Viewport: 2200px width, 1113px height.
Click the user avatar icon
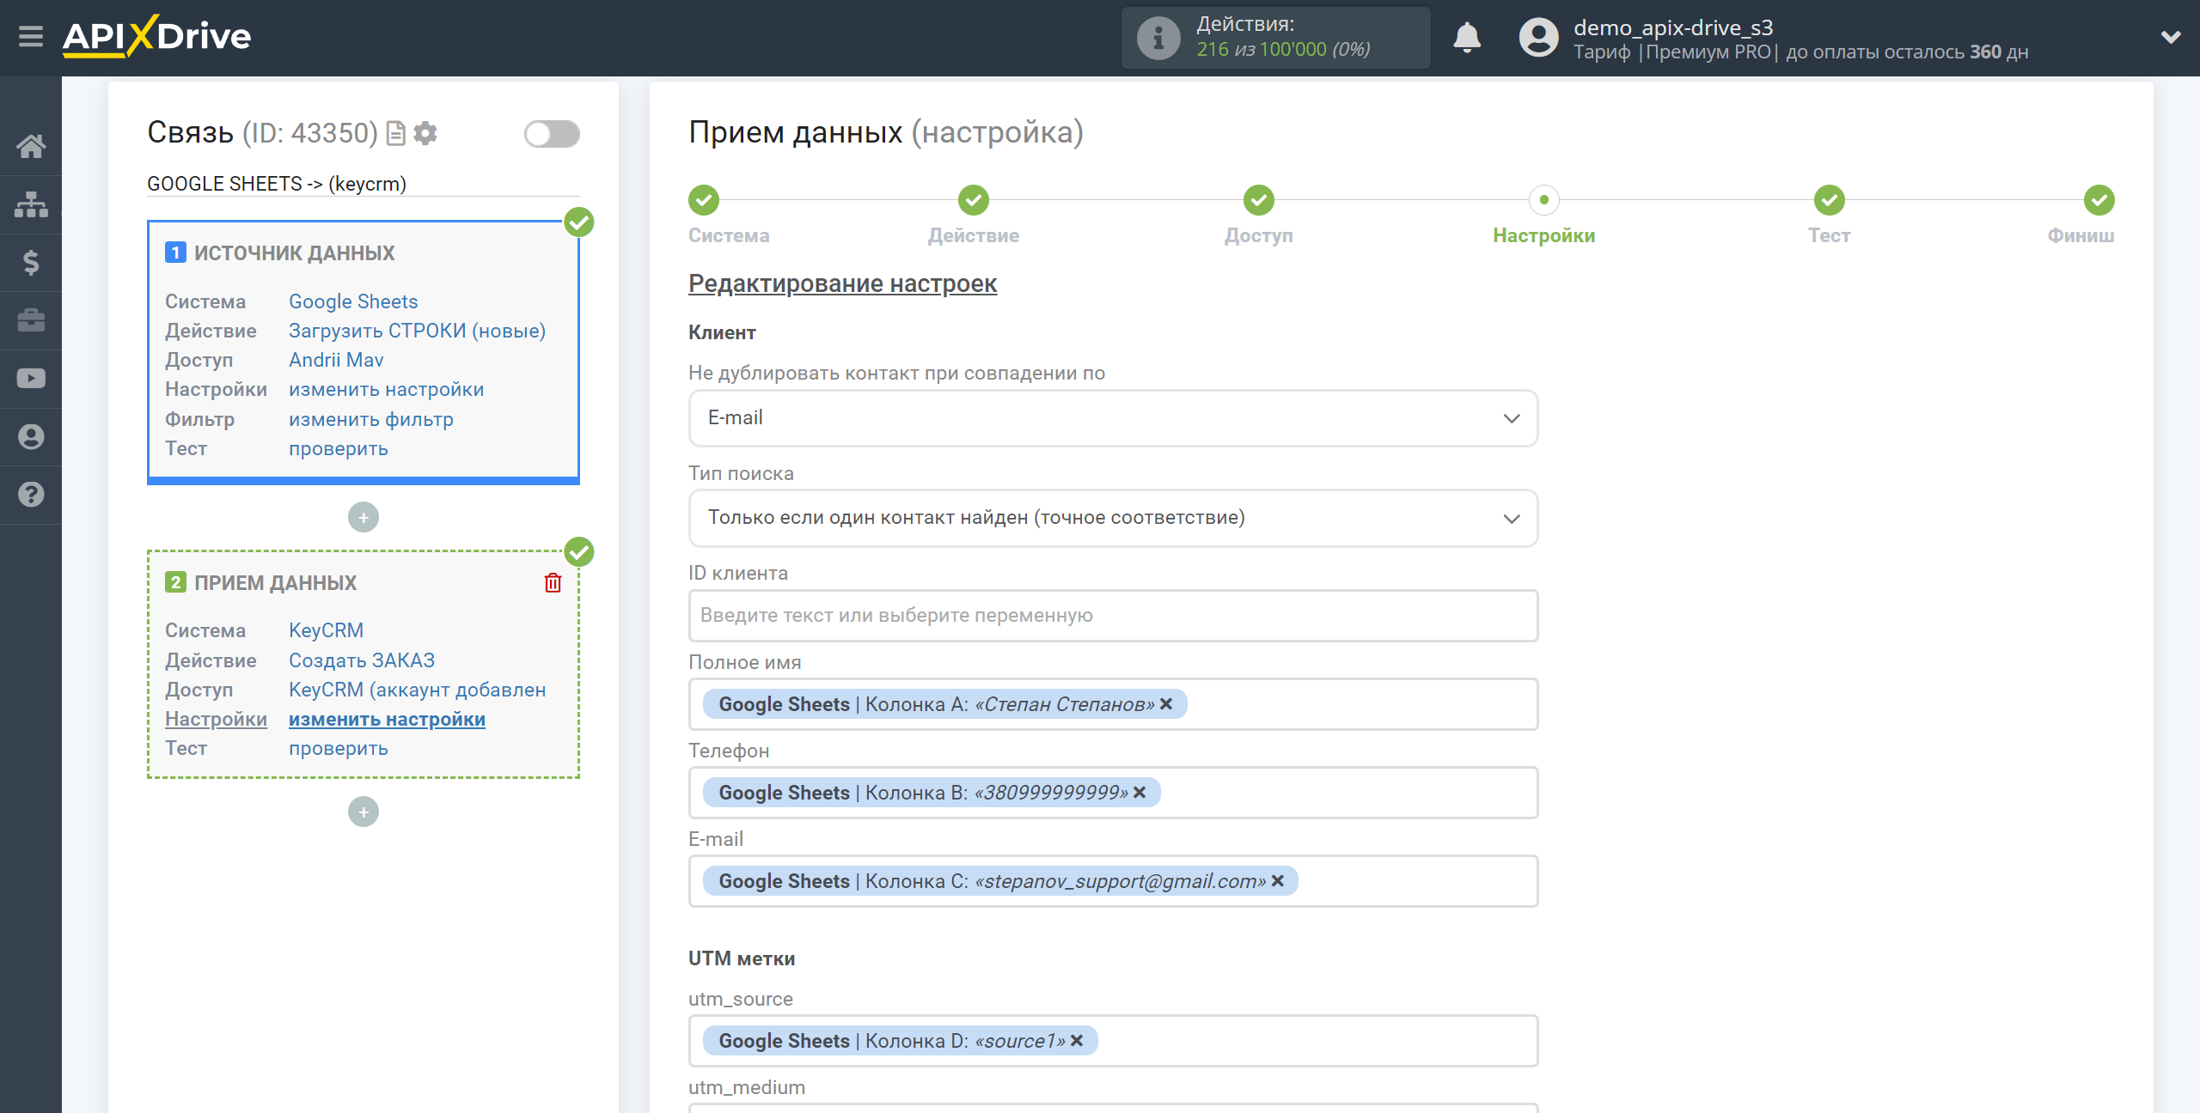pos(1538,38)
